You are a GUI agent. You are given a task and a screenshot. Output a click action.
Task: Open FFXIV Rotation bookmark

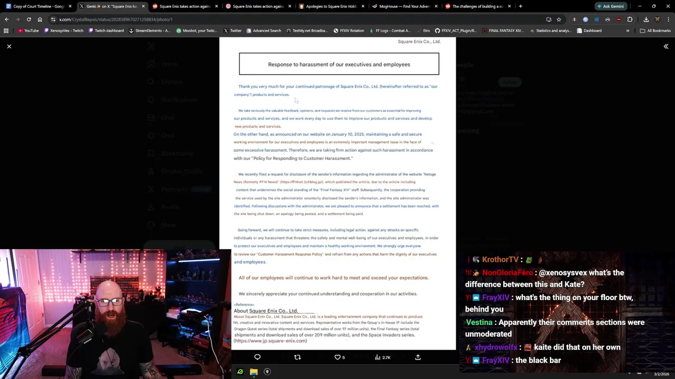pos(349,31)
